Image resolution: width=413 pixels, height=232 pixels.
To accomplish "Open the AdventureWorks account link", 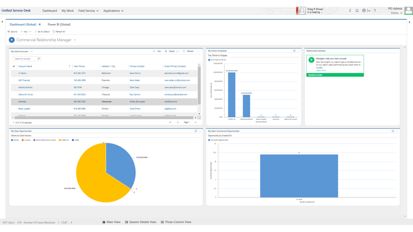I will pos(25,87).
